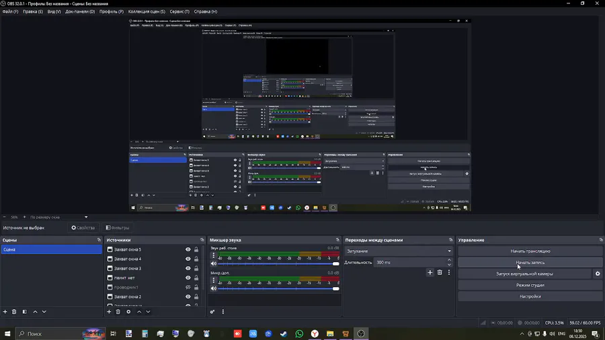The height and width of the screenshot is (340, 605).
Task: Move source down with the arrow icon
Action: tap(148, 312)
